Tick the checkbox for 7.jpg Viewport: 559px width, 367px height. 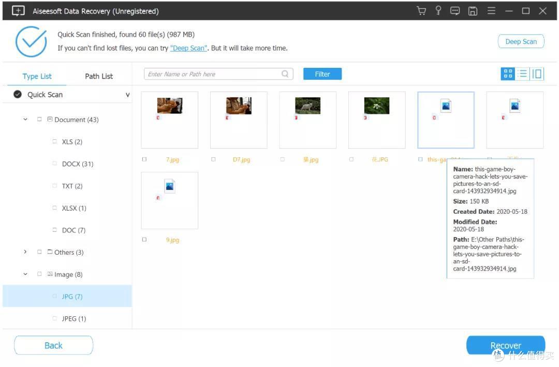[x=144, y=159]
